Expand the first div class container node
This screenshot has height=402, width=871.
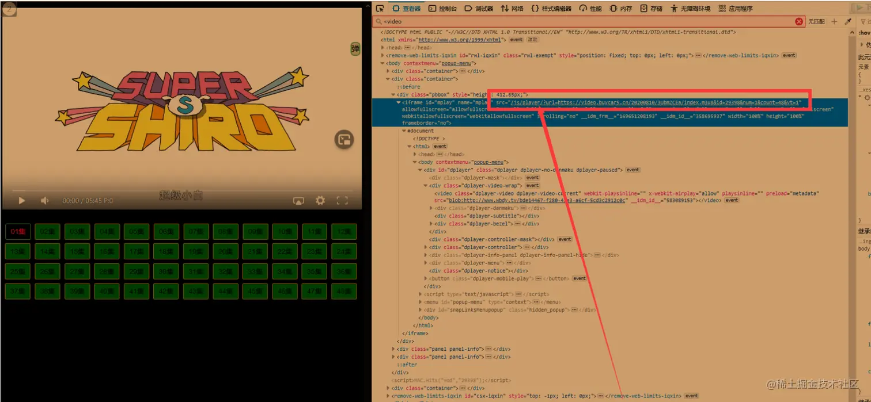pos(388,71)
